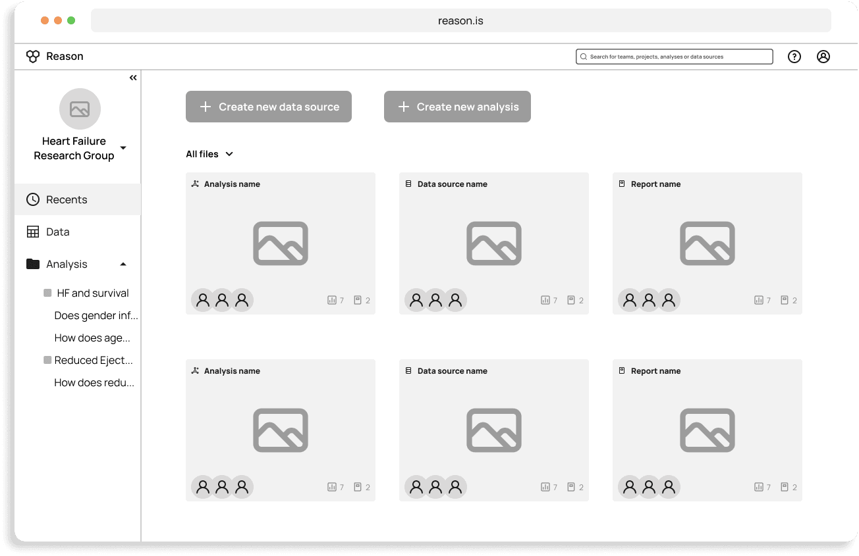Viewport: 859px width, 556px height.
Task: Collapse the sidebar using the double-chevron toggle
Action: [133, 77]
